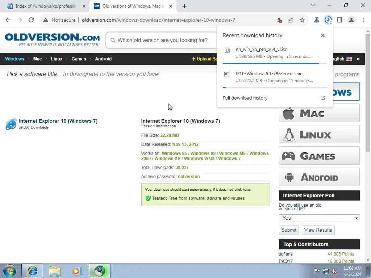Image resolution: width=371 pixels, height=278 pixels.
Task: Select the Android category button in sidebar
Action: [319, 177]
